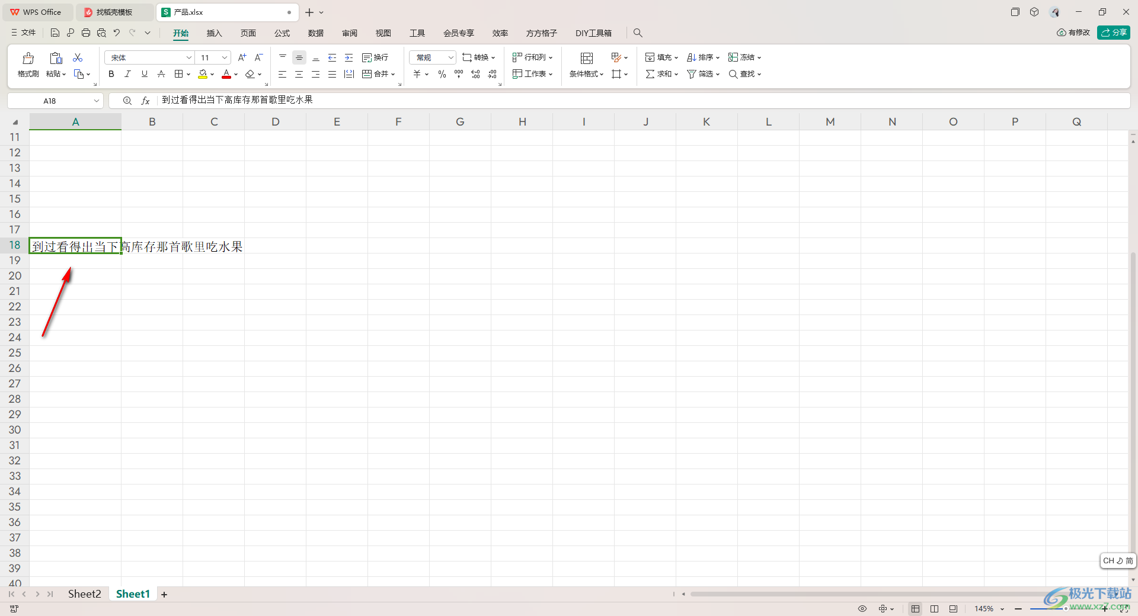The image size is (1138, 616).
Task: Click the 分享 share button
Action: 1114,33
